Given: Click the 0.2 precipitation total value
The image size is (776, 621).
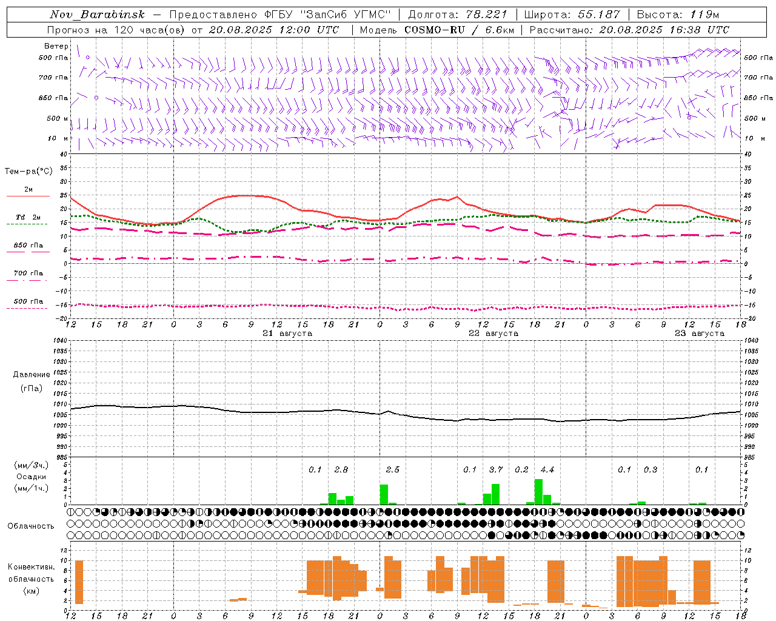Looking at the screenshot, I should pos(521,470).
